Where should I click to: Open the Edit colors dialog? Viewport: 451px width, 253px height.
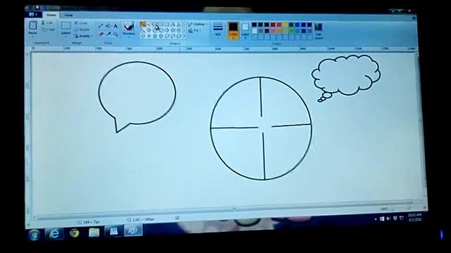pos(319,31)
